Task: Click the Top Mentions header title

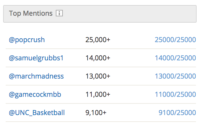Action: (31, 13)
